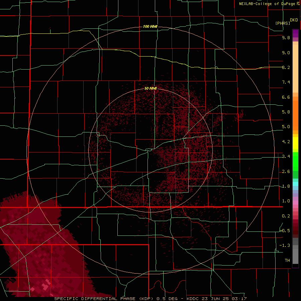The width and height of the screenshot is (301, 301).
Task: Pick the orange segment of the color bar
Action: point(295,116)
